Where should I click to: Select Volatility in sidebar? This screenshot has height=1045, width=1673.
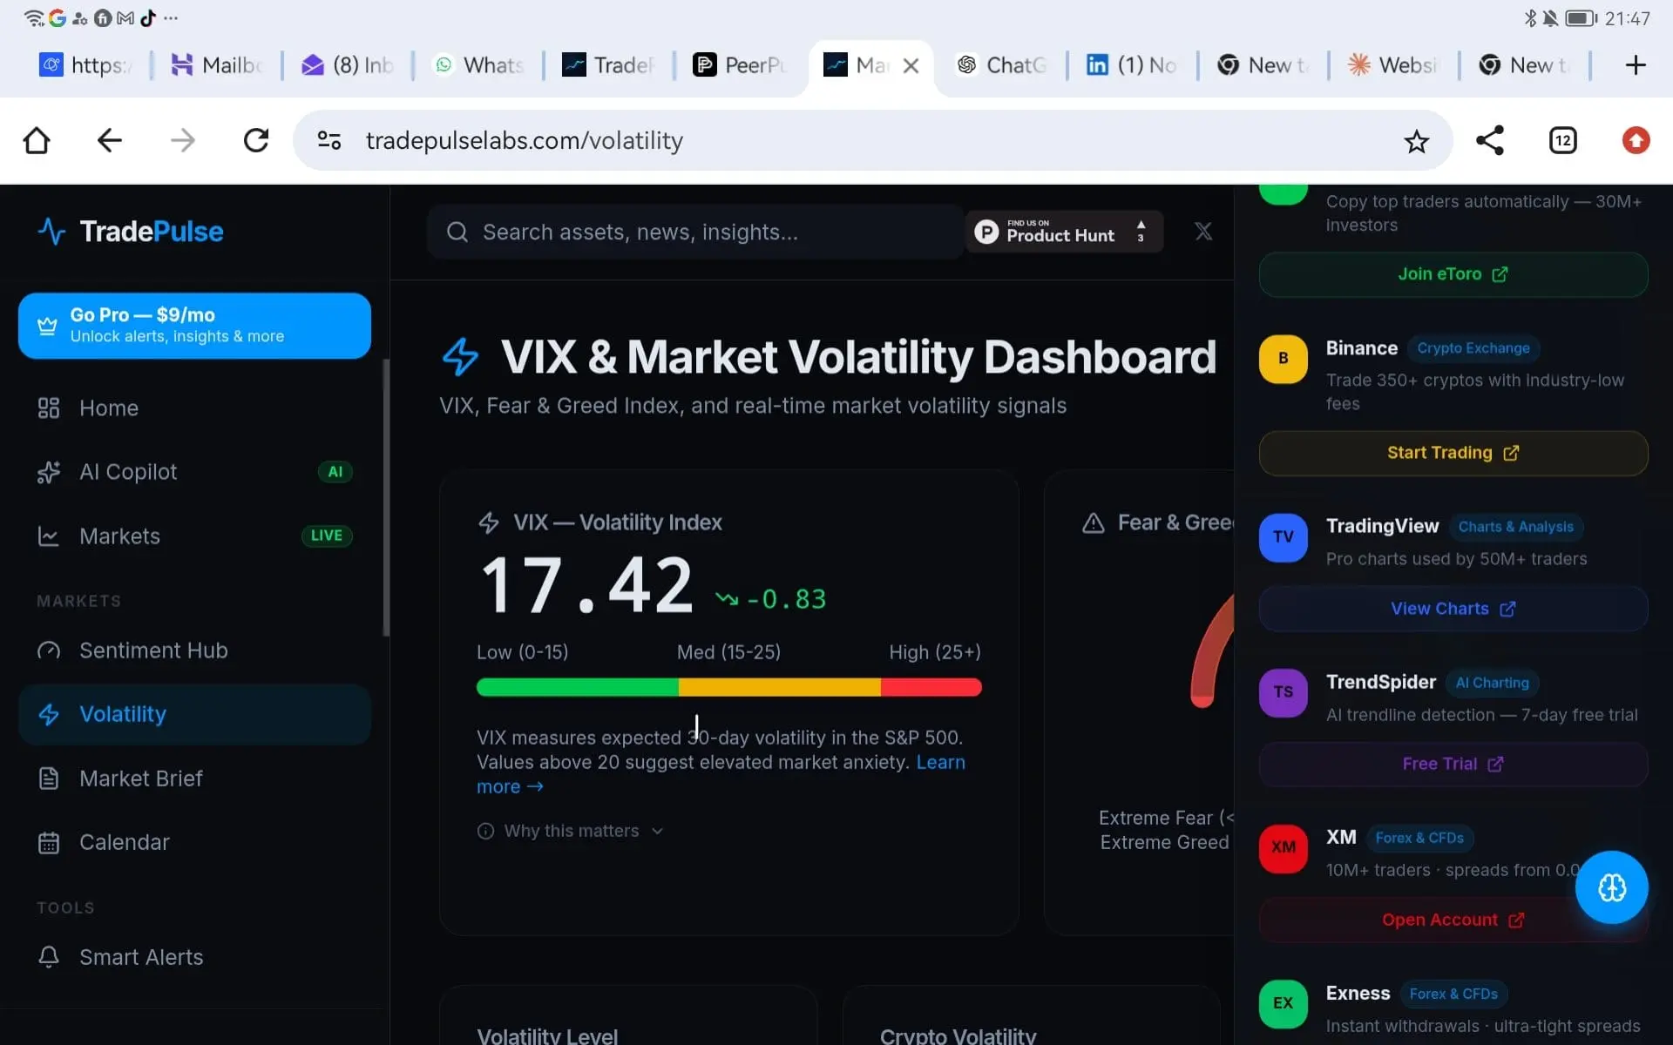tap(194, 714)
